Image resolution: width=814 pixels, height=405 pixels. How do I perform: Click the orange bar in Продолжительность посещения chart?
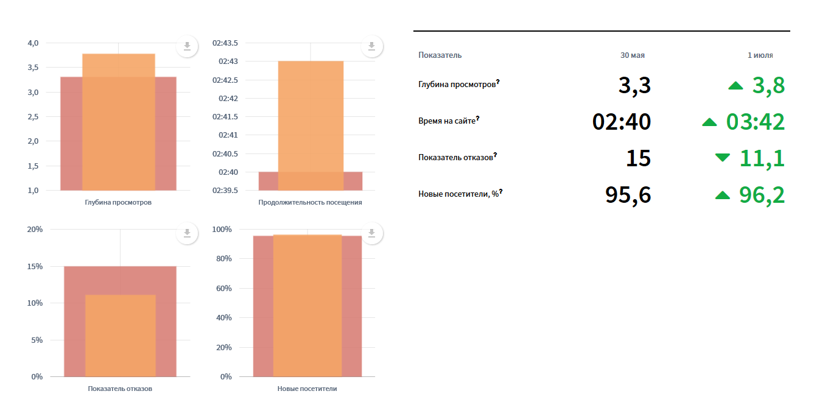coord(311,125)
